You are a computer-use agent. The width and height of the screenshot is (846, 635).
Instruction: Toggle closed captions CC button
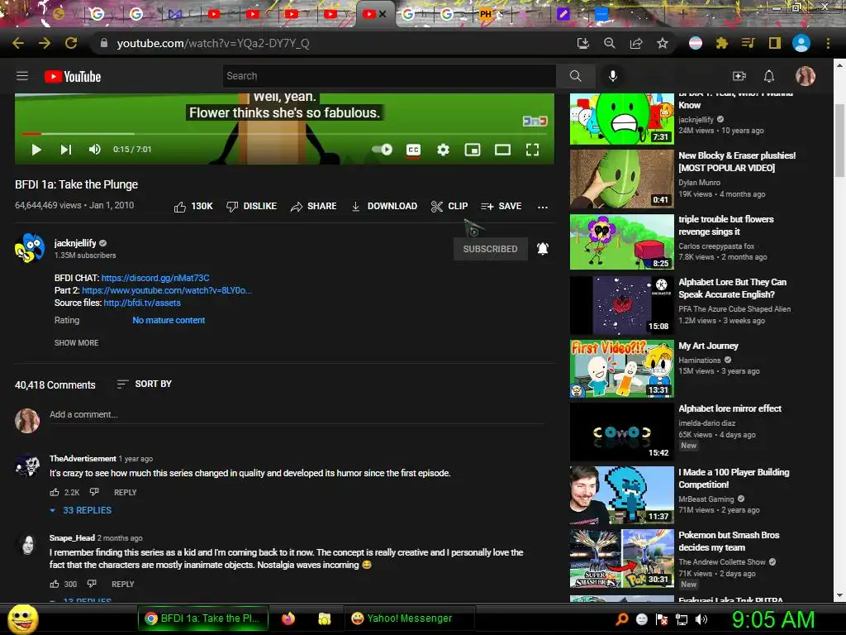(413, 150)
